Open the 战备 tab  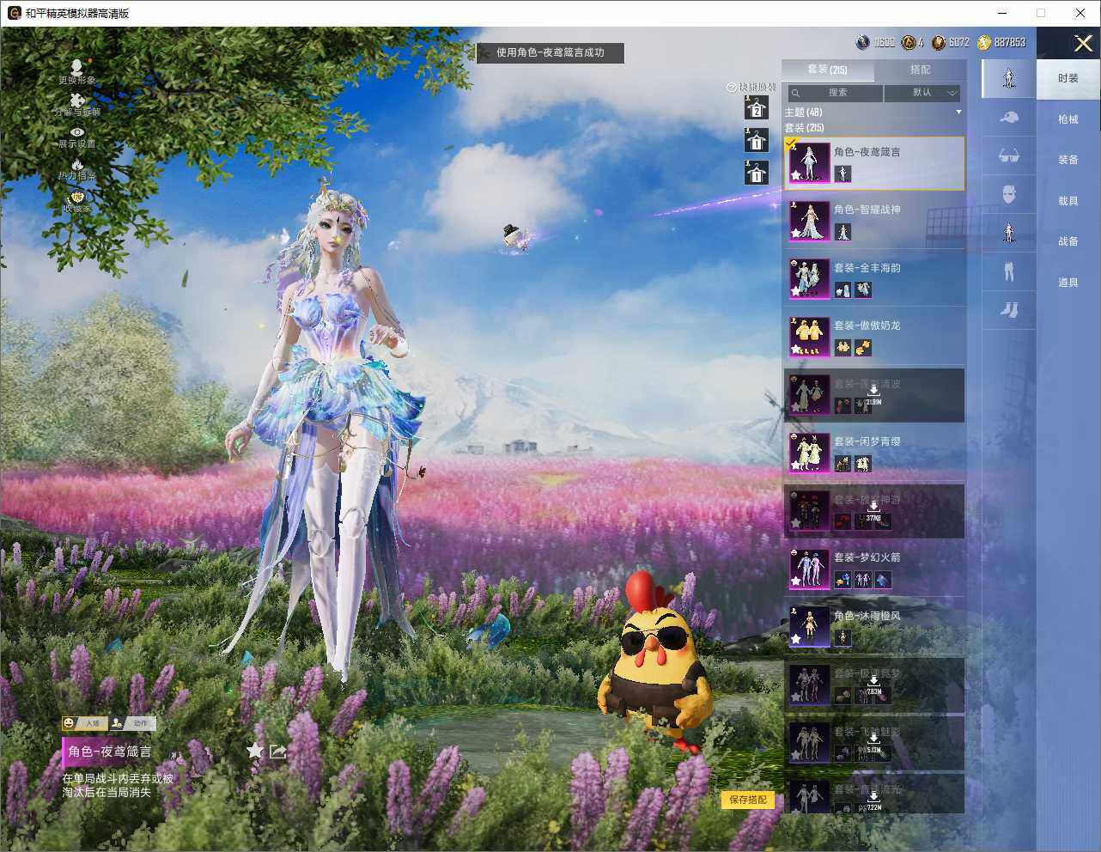pyautogui.click(x=1068, y=241)
